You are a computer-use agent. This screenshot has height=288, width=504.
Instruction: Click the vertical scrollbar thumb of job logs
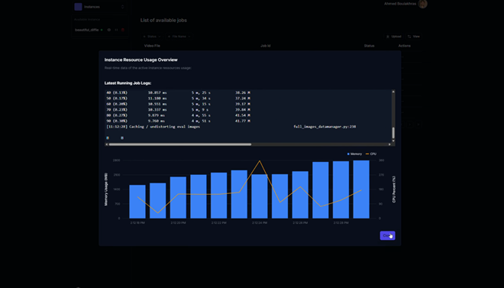tap(393, 133)
